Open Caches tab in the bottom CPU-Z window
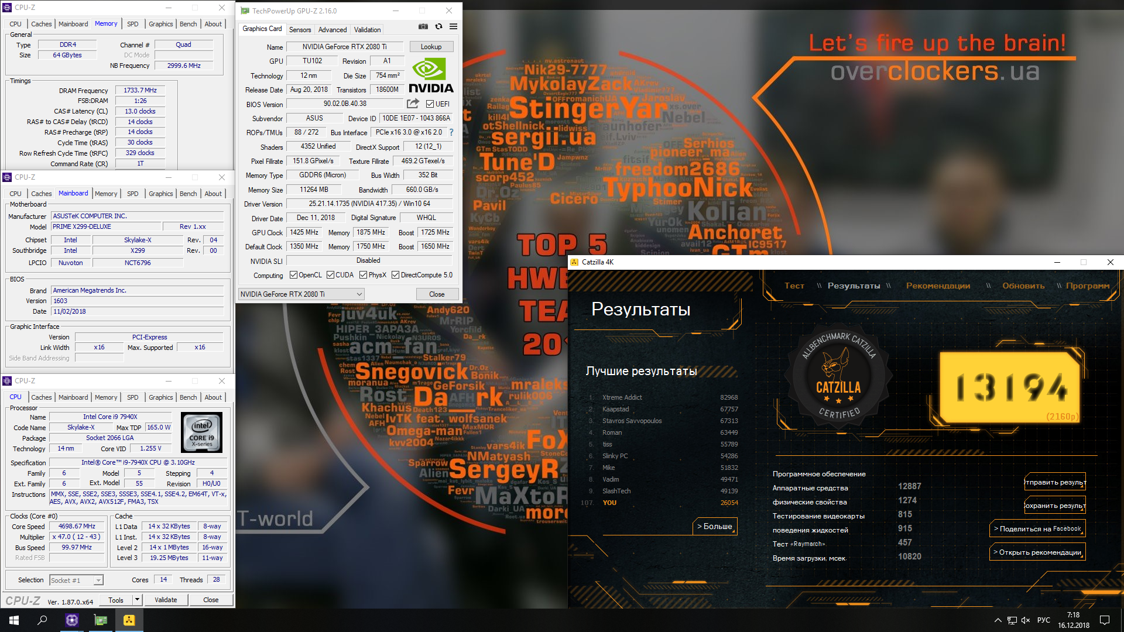Viewport: 1124px width, 632px height. [42, 397]
